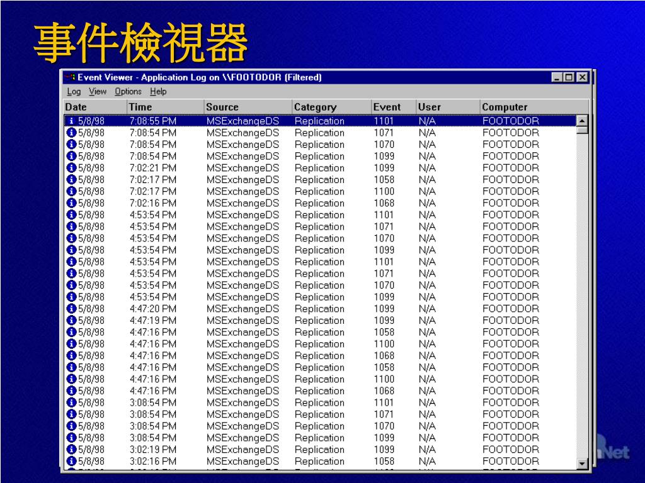Click the Date column header
Image resolution: width=645 pixels, height=483 pixels.
[95, 107]
